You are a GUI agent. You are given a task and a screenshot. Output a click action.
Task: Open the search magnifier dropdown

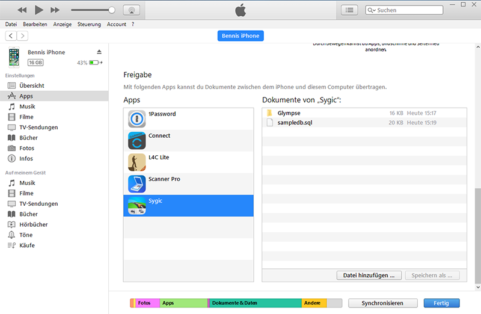[372, 10]
